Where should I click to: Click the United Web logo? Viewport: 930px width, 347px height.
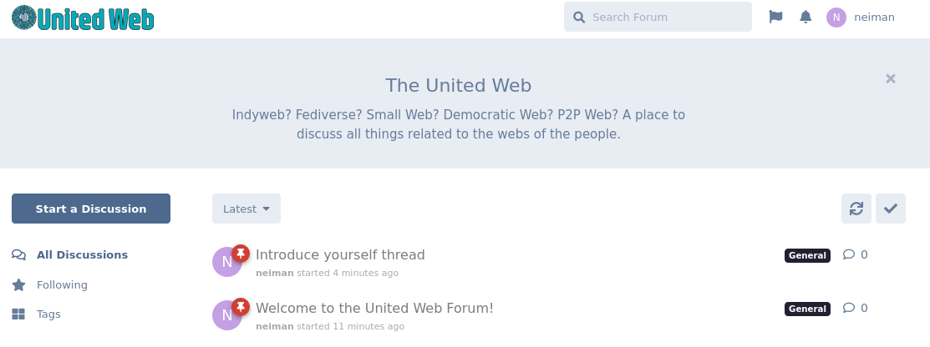coord(83,18)
